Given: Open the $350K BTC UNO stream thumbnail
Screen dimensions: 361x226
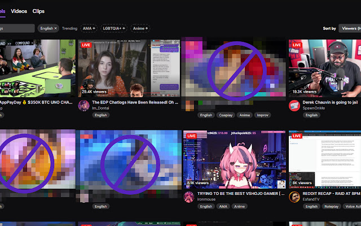Looking at the screenshot, I should tap(38, 68).
